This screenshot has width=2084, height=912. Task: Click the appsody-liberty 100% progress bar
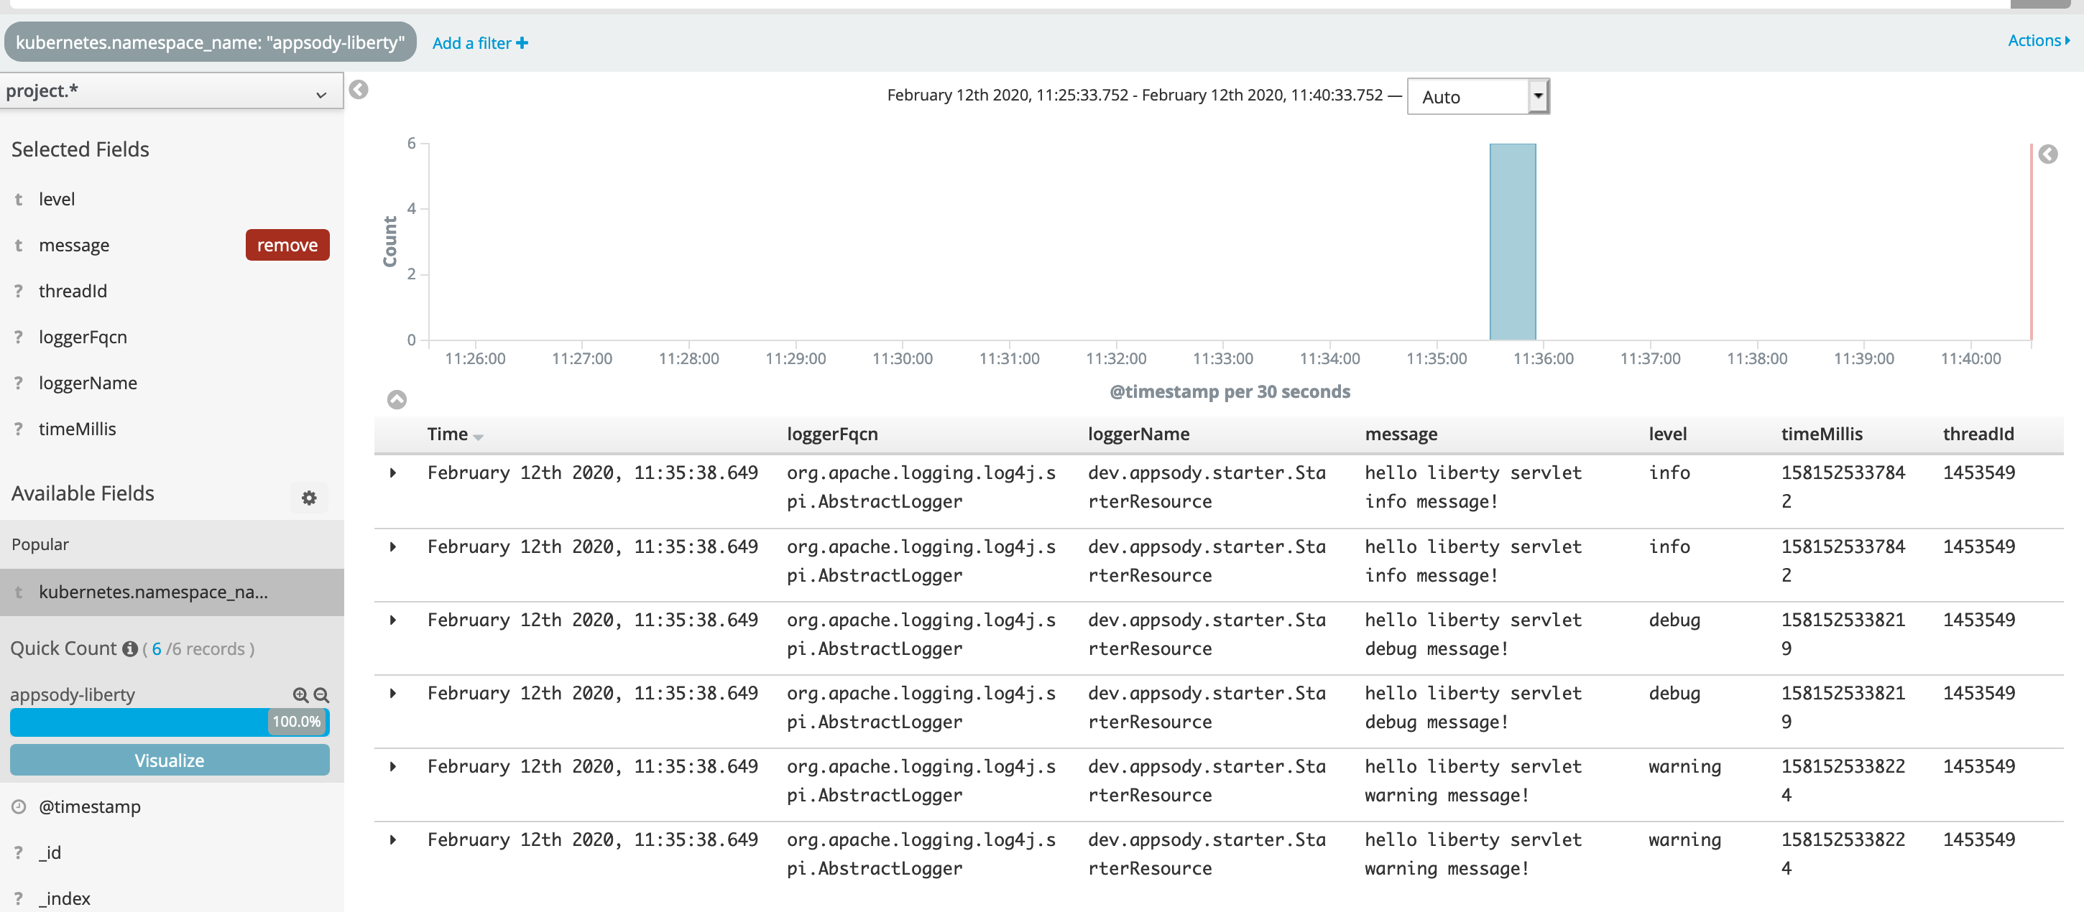[169, 721]
